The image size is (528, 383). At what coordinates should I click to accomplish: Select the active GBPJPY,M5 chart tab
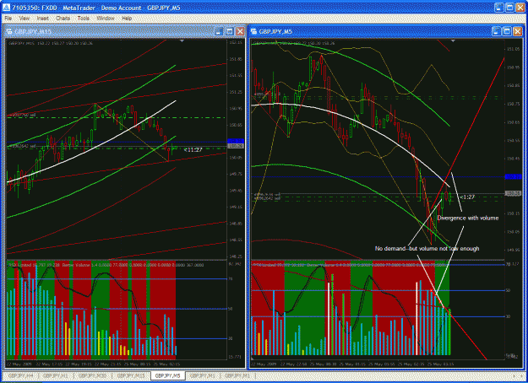tap(168, 375)
